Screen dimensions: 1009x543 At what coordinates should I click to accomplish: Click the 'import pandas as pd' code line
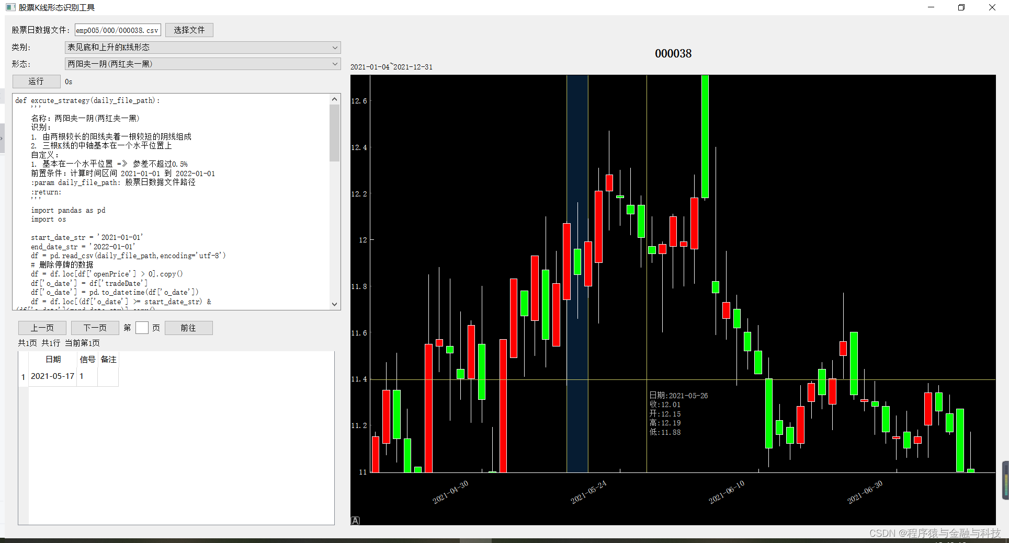(x=68, y=210)
